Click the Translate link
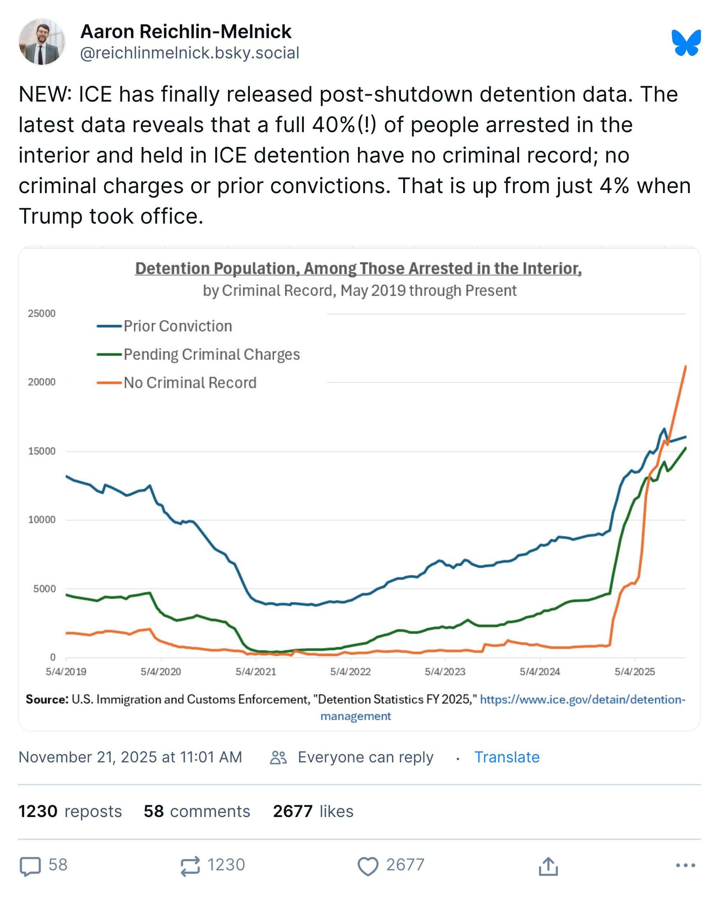The width and height of the screenshot is (720, 897). (507, 757)
